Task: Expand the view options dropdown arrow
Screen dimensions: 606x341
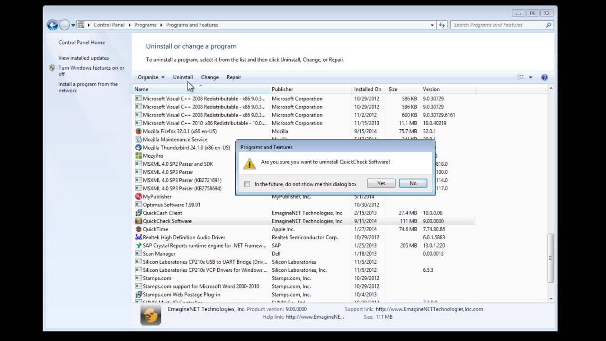Action: 530,77
